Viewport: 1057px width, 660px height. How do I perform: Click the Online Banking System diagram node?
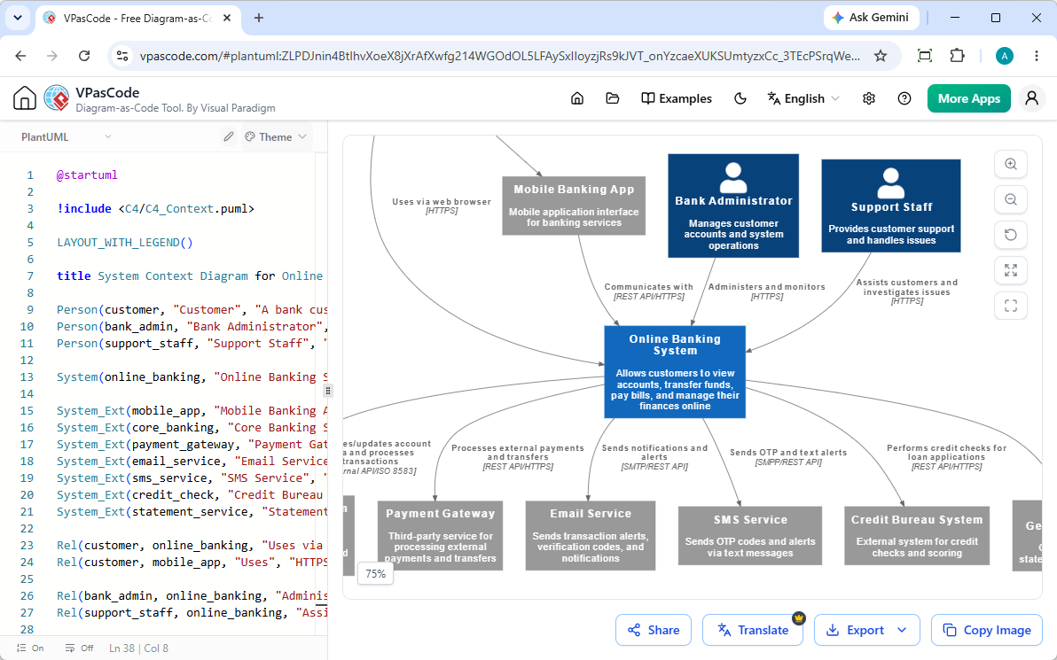click(675, 372)
